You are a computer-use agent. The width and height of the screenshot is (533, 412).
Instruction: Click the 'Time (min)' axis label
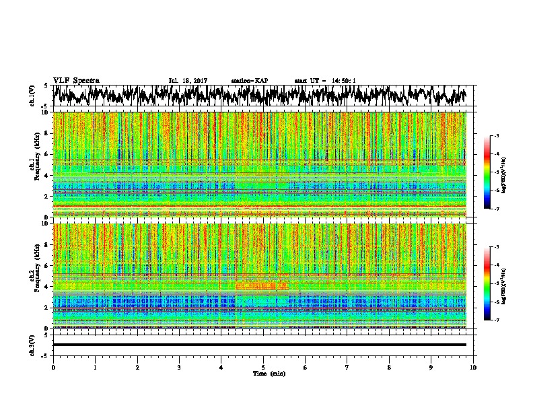point(269,374)
